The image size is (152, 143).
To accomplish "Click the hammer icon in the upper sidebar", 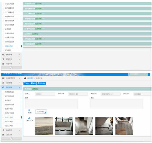I will pos(3,55).
